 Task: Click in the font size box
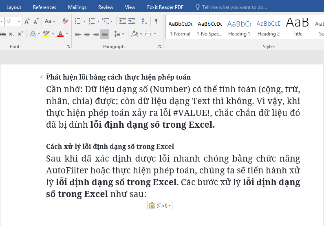point(11,21)
